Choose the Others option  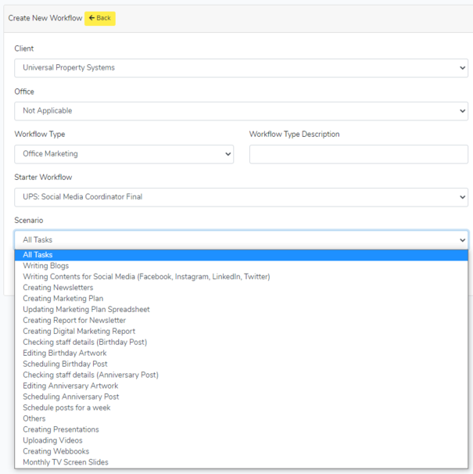[34, 418]
